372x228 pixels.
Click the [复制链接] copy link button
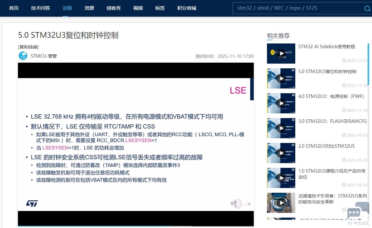(x=28, y=47)
